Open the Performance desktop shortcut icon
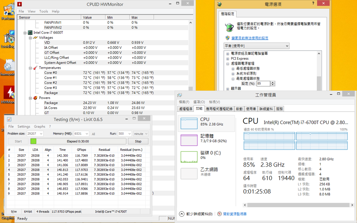Viewport: 357px width, 223px height. tap(9, 9)
